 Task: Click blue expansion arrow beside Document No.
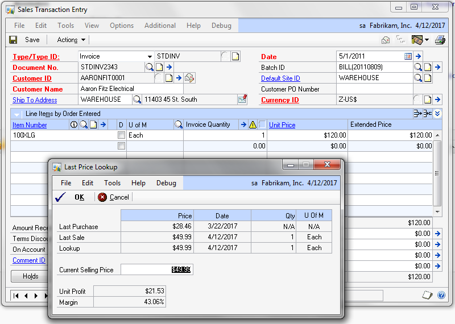coord(169,67)
